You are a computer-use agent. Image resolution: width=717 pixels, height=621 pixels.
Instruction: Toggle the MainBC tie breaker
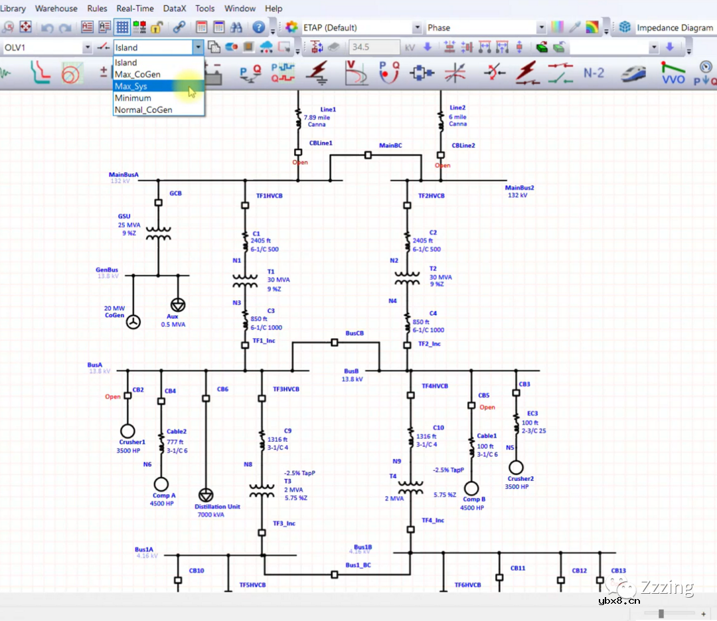[x=368, y=155]
